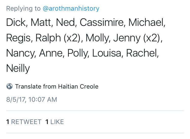Screen dimensions: 190x139
Task: Click the name Neilly on the last line
Action: [18, 68]
